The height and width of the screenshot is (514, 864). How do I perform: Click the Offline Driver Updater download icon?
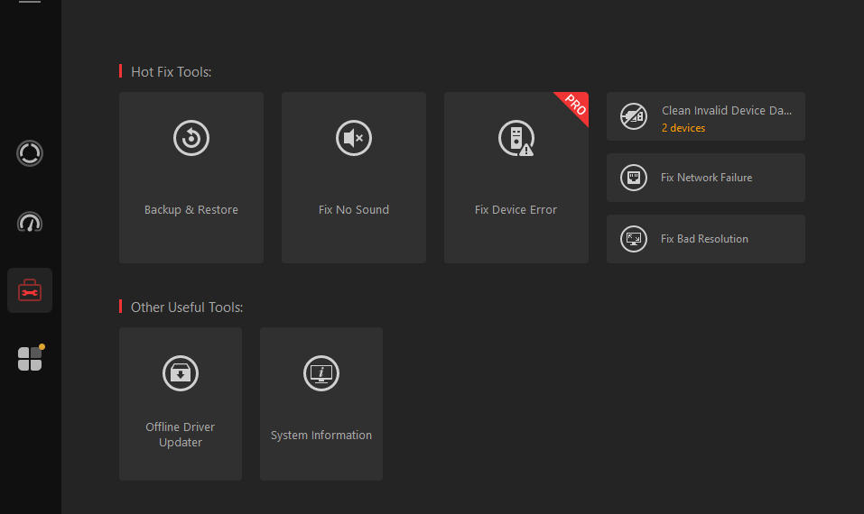[x=181, y=373]
